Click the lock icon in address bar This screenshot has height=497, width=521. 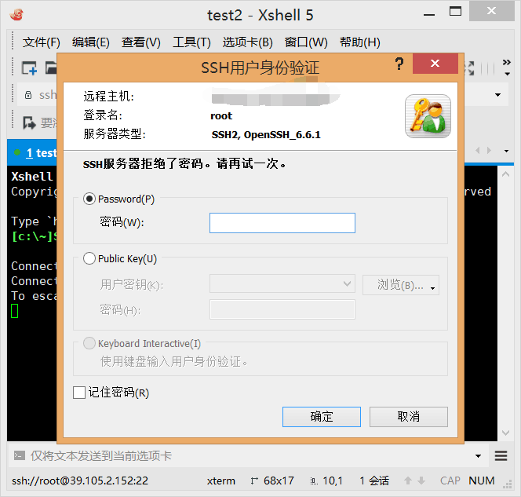(28, 95)
